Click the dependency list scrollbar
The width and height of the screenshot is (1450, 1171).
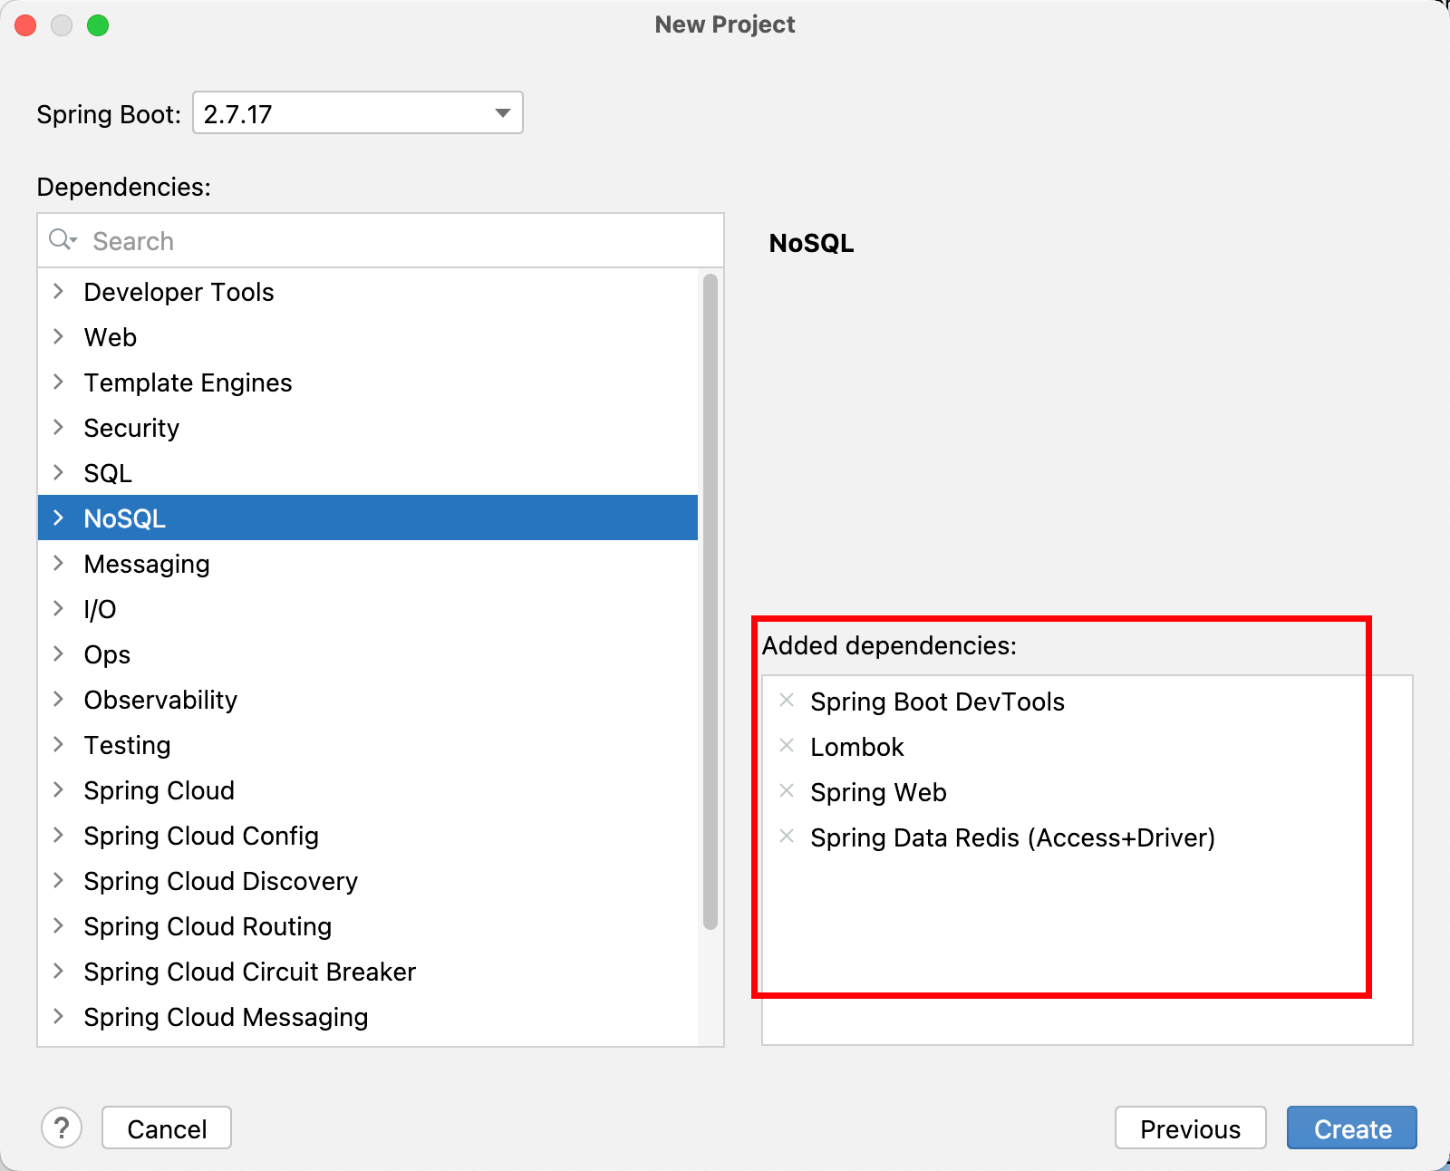[710, 601]
